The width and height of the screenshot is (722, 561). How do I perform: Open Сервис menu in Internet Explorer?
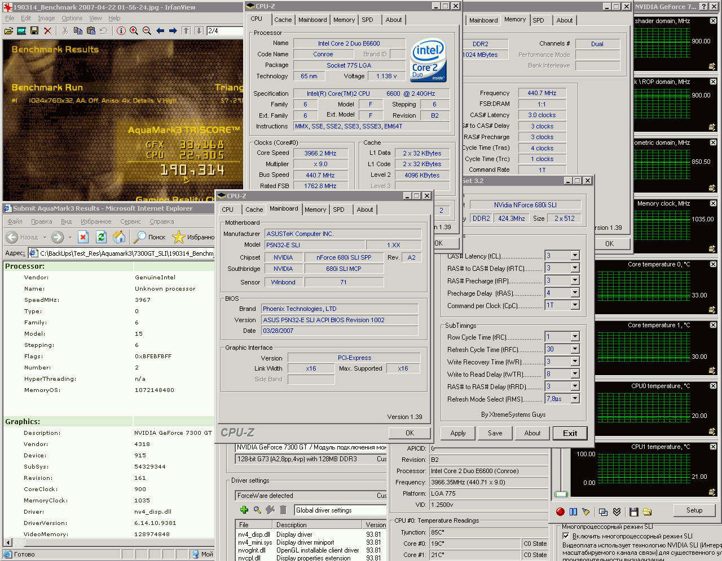coord(130,221)
